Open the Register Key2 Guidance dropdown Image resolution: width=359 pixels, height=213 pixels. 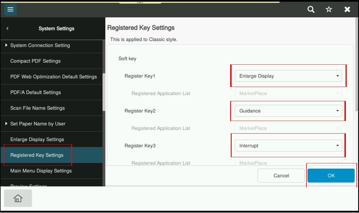click(288, 111)
